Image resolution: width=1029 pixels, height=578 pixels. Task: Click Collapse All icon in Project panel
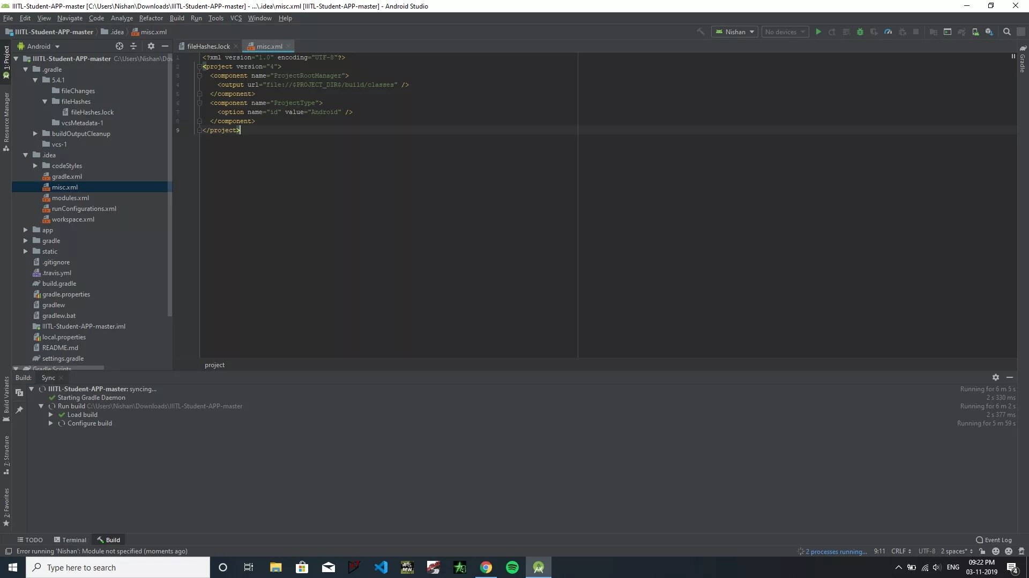[x=133, y=47]
